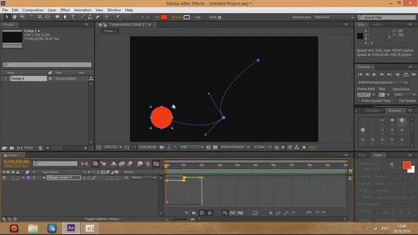The image size is (418, 235).
Task: Click the timeline current timecode 0;00;00;00
Action: 16,162
